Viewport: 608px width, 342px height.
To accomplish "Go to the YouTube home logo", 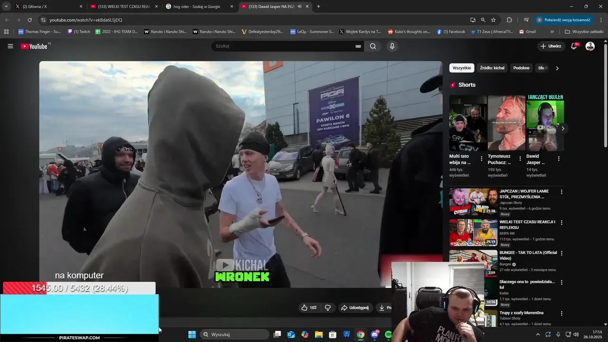I will click(34, 46).
